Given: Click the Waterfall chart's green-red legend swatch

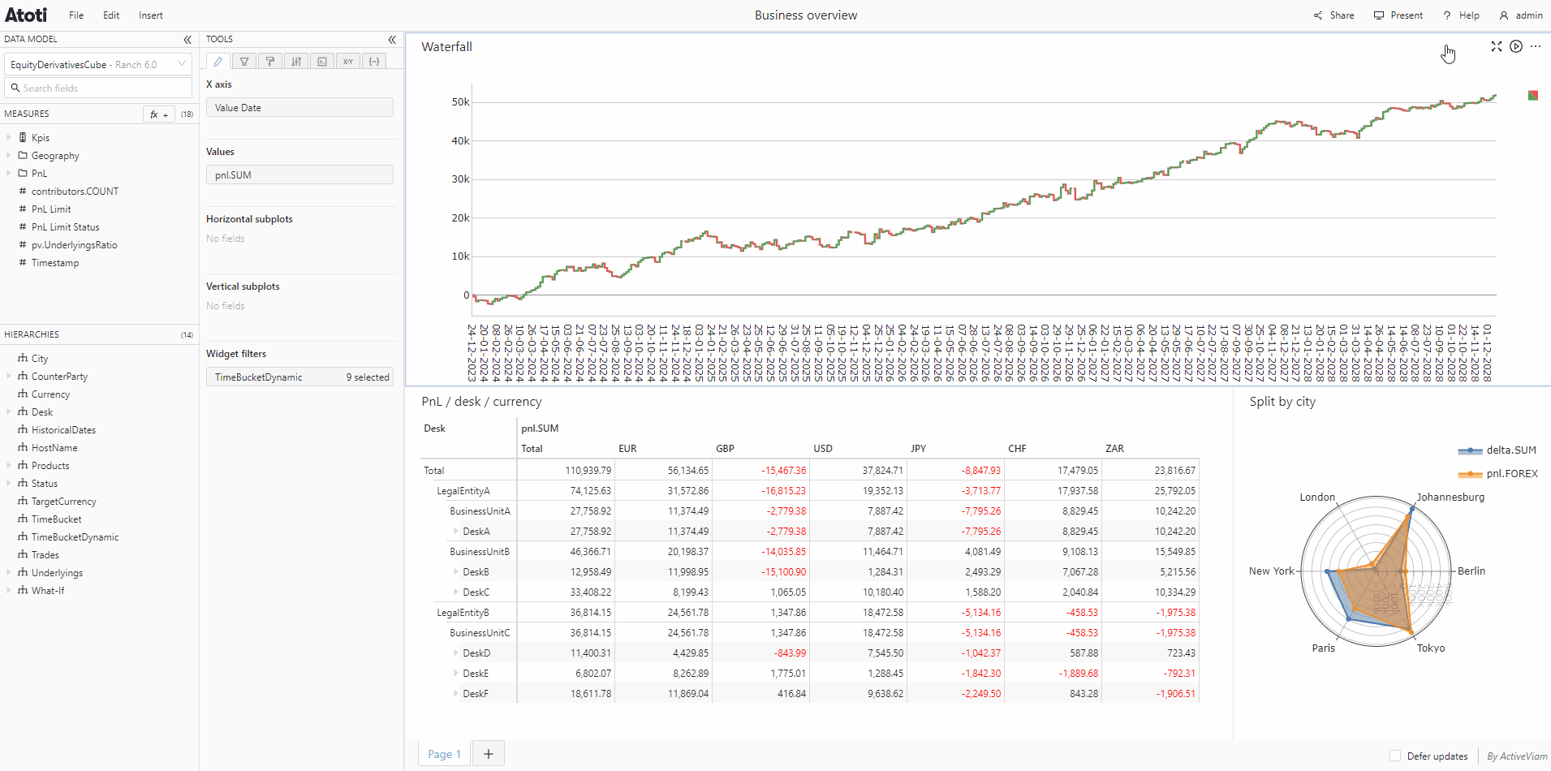Looking at the screenshot, I should [1533, 96].
